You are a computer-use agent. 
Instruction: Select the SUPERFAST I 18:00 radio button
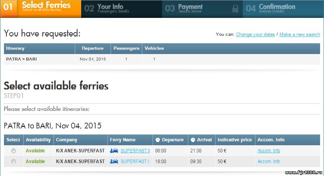14,161
